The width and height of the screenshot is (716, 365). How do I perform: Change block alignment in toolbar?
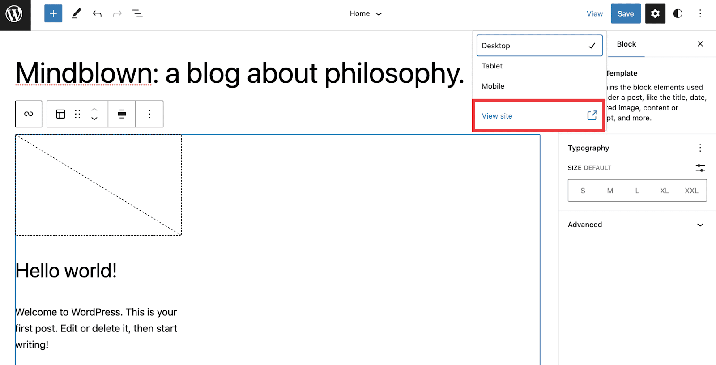pyautogui.click(x=122, y=114)
